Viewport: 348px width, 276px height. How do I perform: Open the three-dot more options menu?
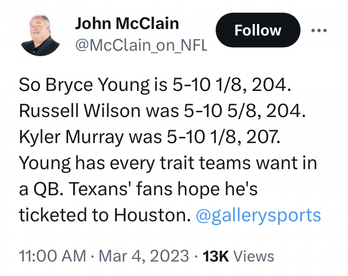pos(319,31)
